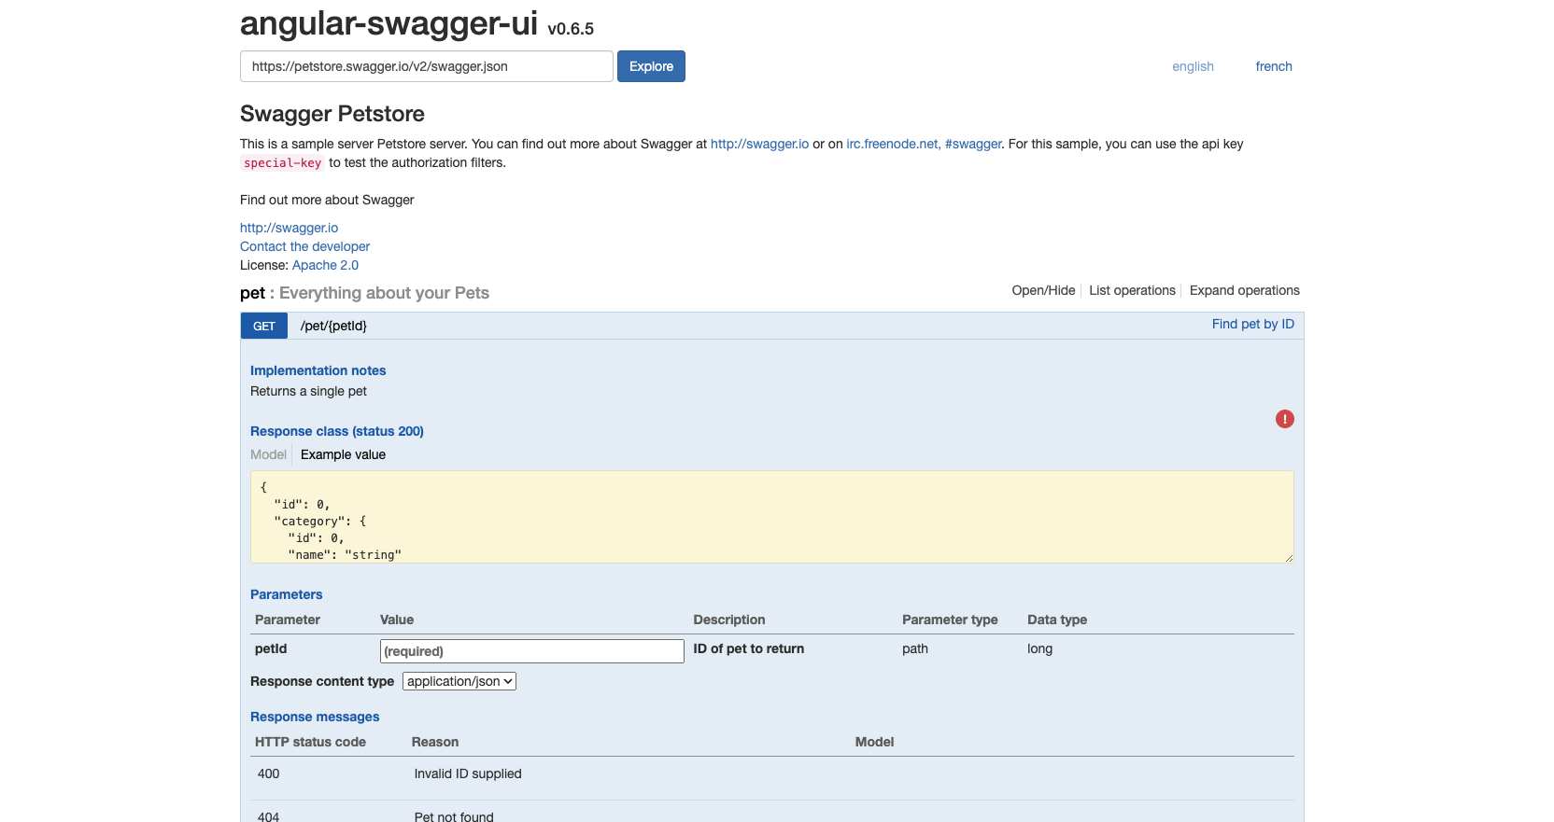
Task: Switch to the Model tab
Action: [268, 454]
